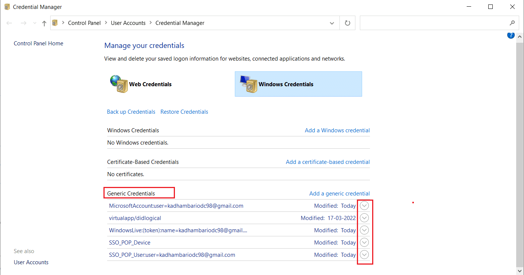Expand the MicrosoftAccount credential entry chevron
524x275 pixels.
(364, 206)
